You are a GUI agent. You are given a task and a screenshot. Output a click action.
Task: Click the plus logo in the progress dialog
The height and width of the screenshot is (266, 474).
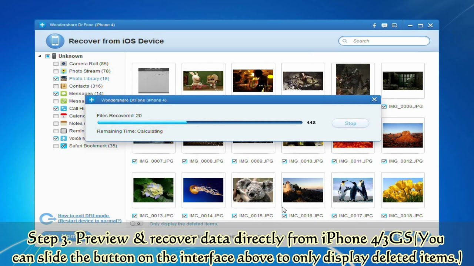[x=91, y=100]
